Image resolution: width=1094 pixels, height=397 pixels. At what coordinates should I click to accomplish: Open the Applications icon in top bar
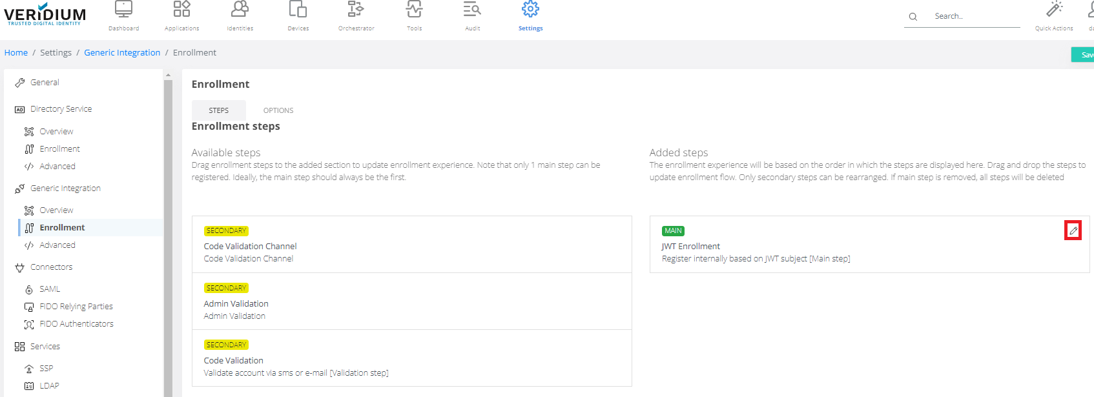click(181, 10)
